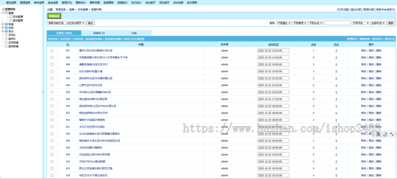Screen dimensions: 397x179
Task: Switch to the 待审核 (0) tab
Action: tap(99, 33)
